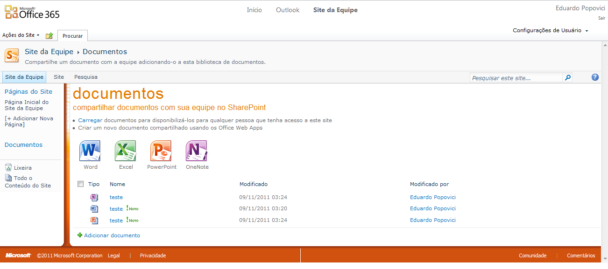Click the Site da Equipe breadcrumb link
Screen dimensions: 608x269
click(49, 52)
